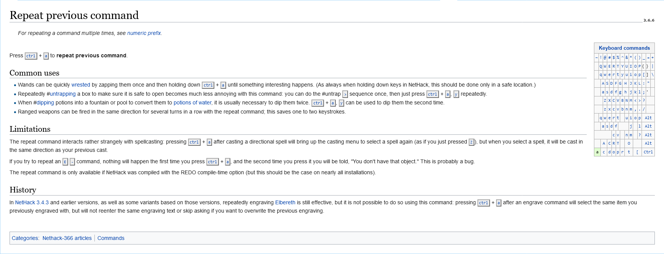Screen dimensions: 664x254
Task: Click lowercase b in keyboard table
Action: pyautogui.click(x=622, y=109)
